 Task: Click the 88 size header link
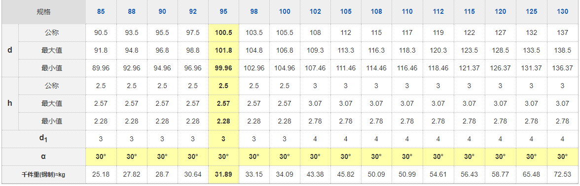coord(132,12)
